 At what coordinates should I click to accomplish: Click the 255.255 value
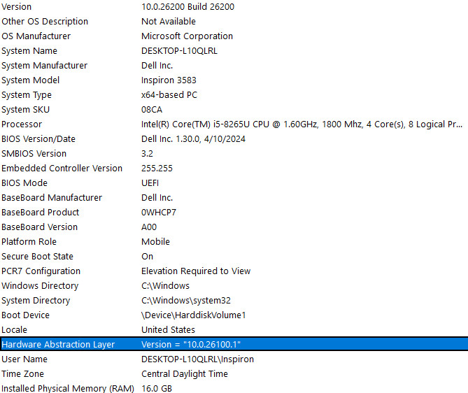point(157,168)
